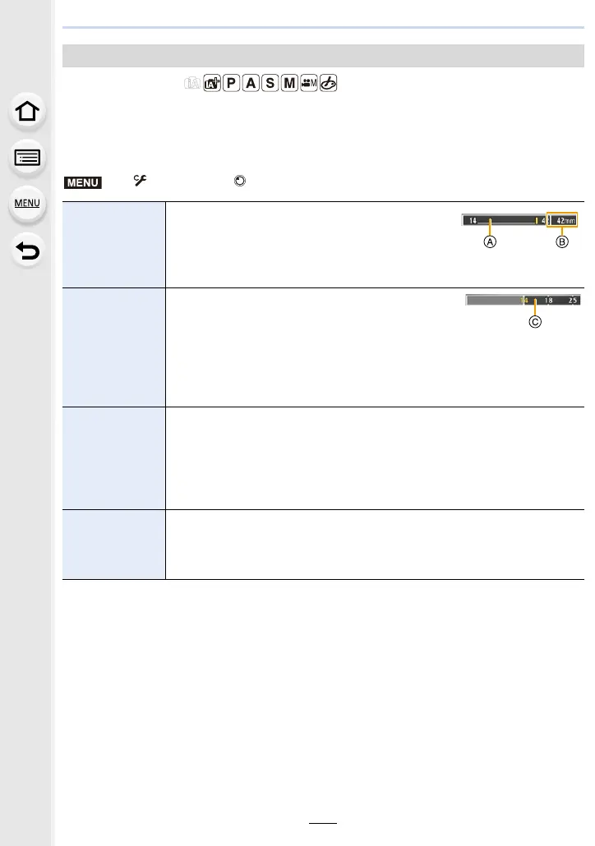
Task: Click the gray section header bar
Action: (323, 56)
